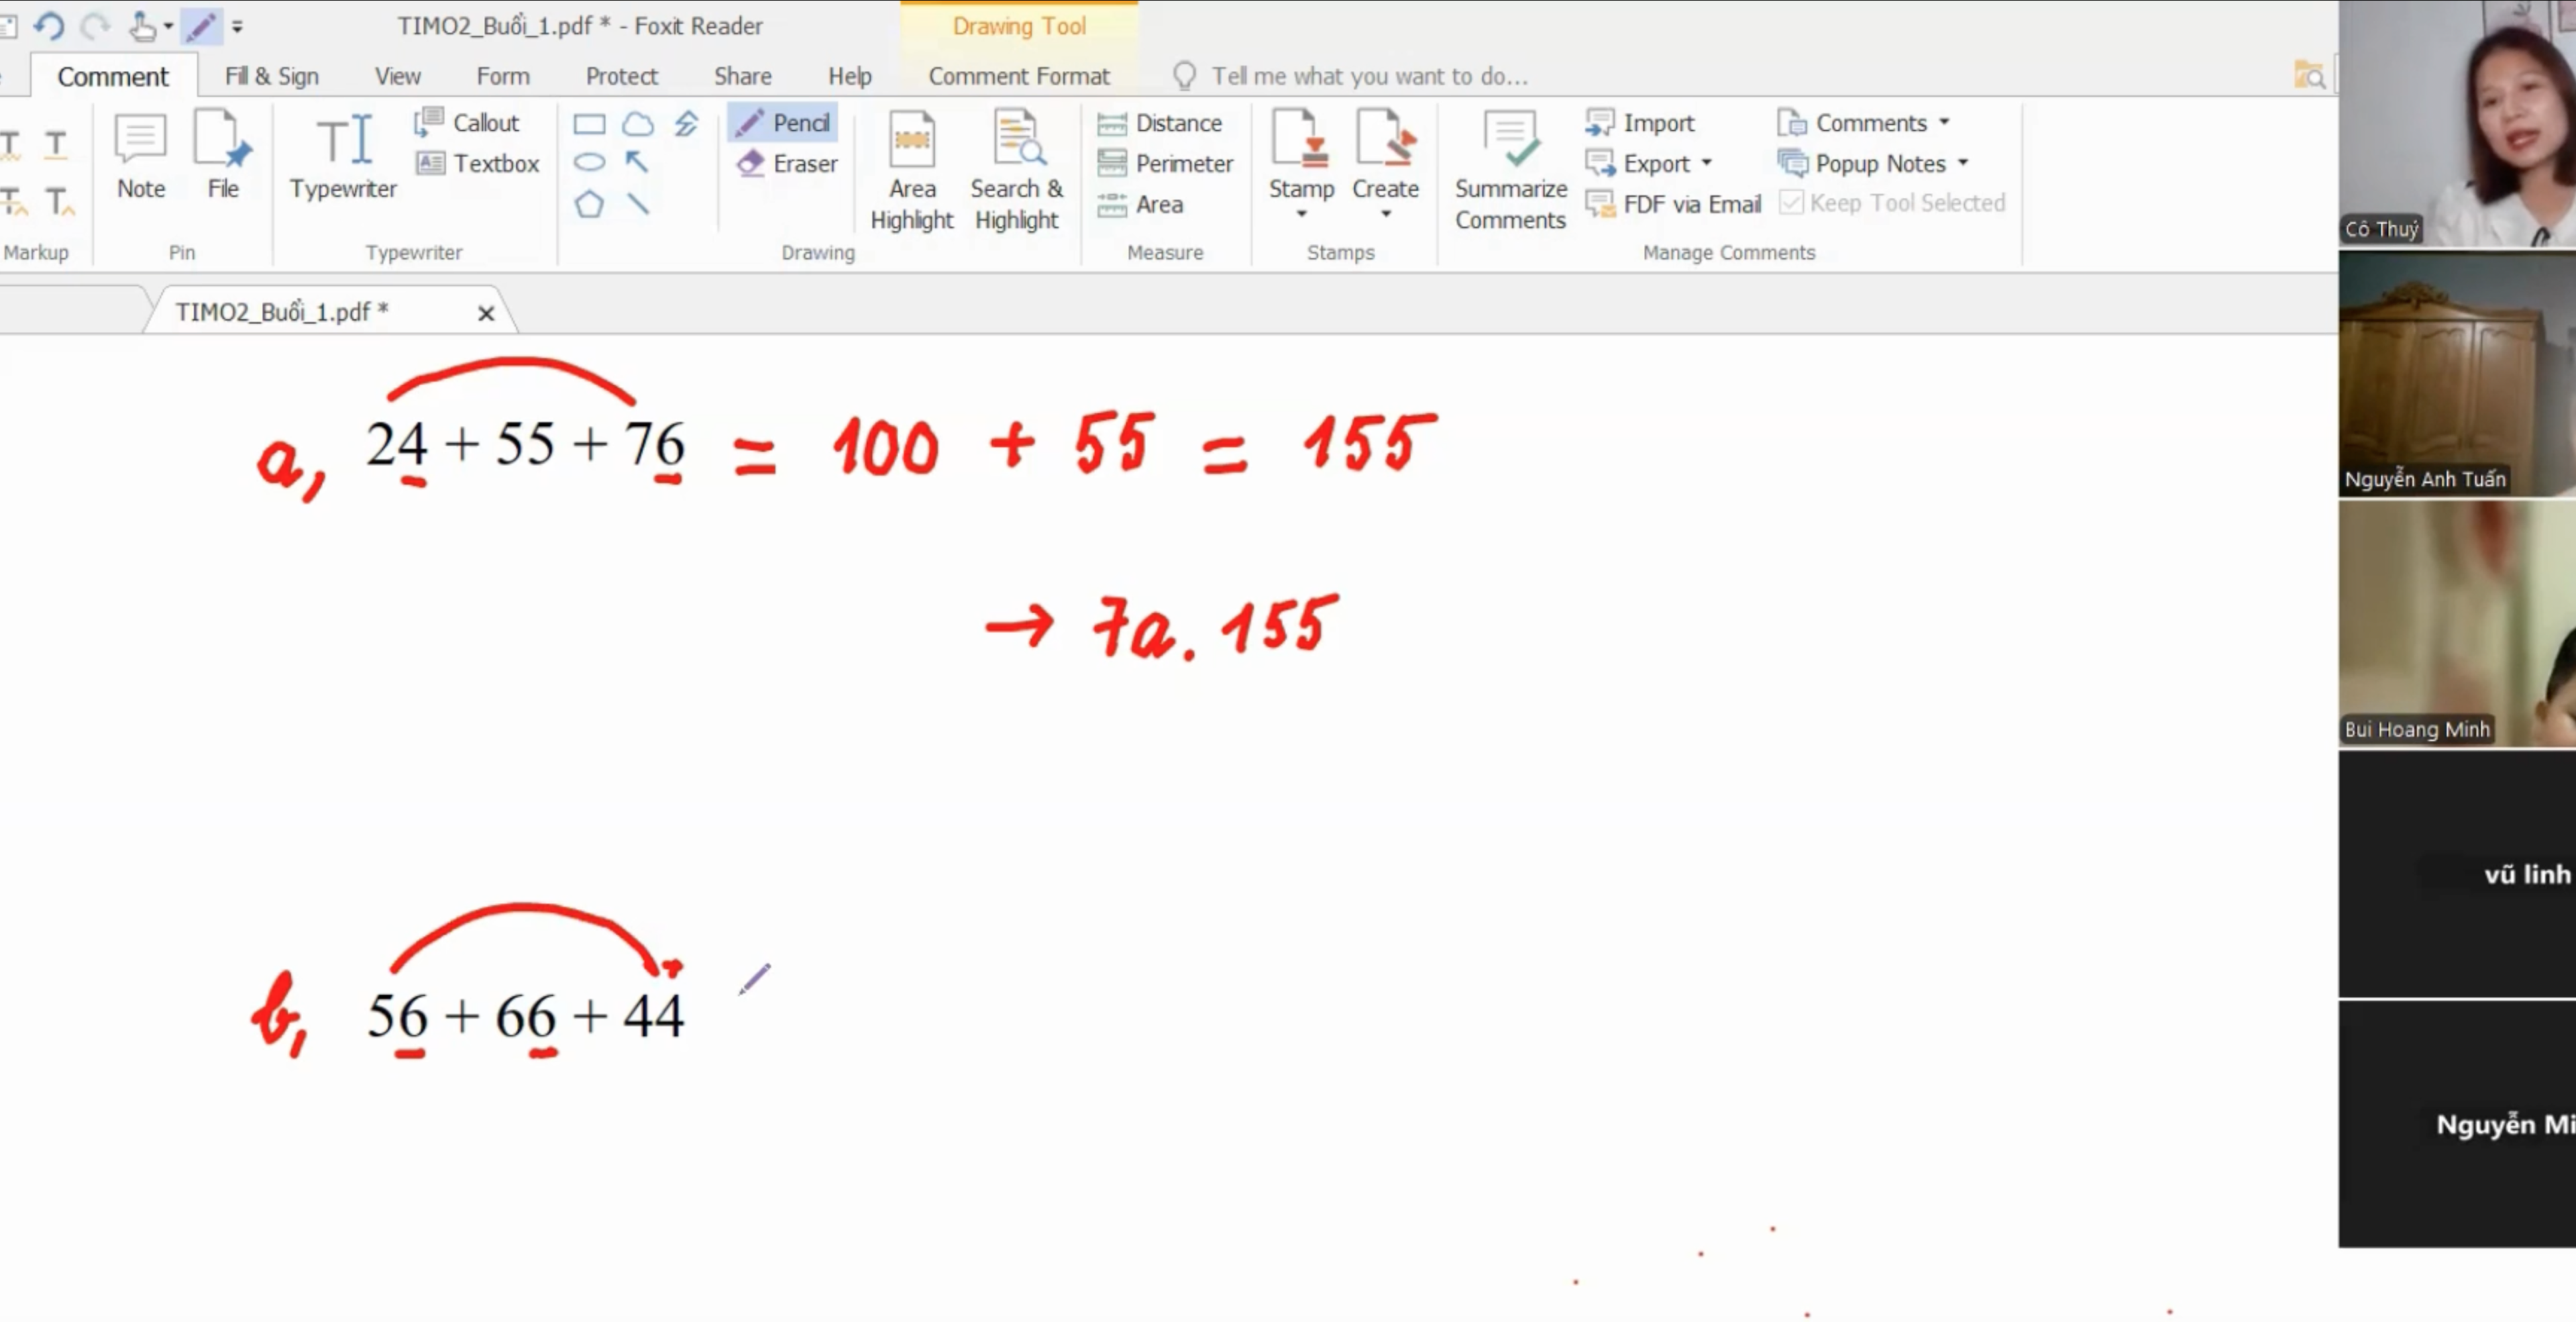
Task: Open the Comment Format tab
Action: 1018,76
